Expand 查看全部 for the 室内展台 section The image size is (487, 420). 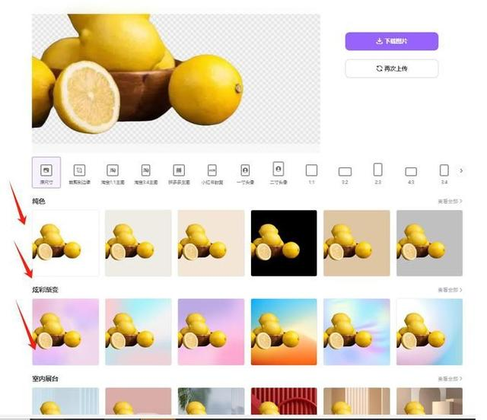tap(450, 378)
